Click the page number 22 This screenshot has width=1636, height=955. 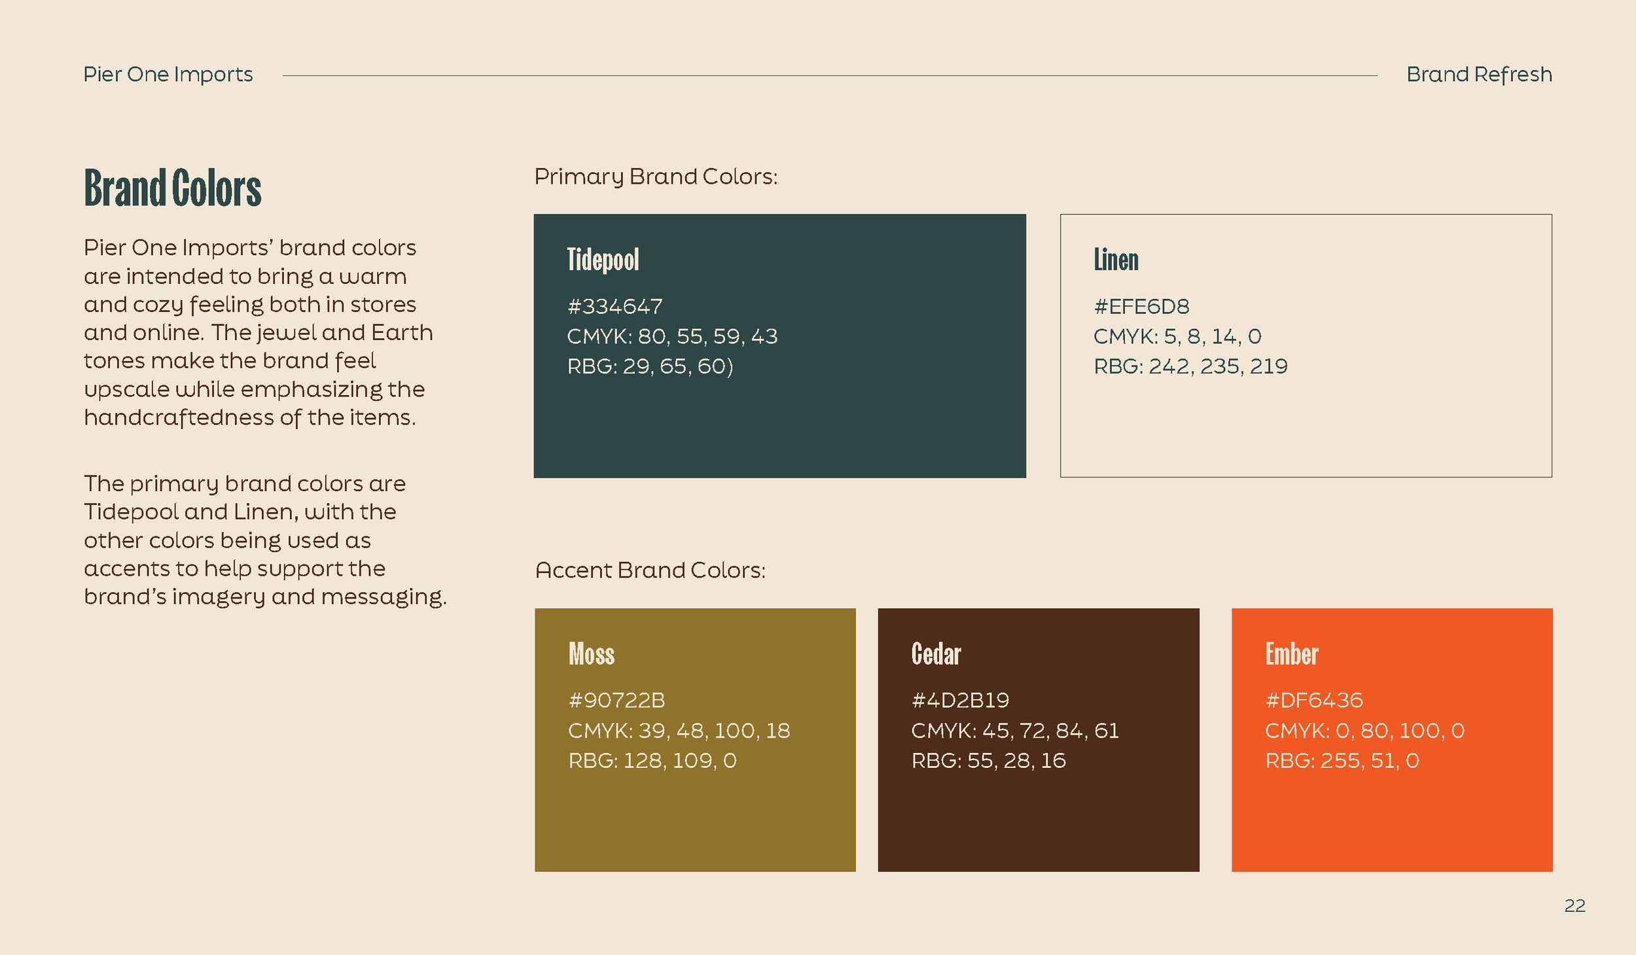(1574, 906)
